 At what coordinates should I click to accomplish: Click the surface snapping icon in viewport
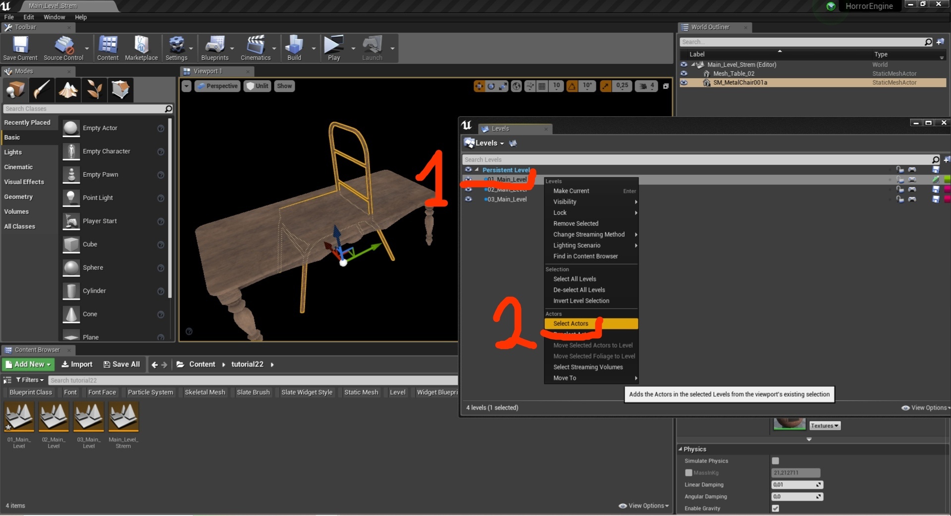coord(530,86)
